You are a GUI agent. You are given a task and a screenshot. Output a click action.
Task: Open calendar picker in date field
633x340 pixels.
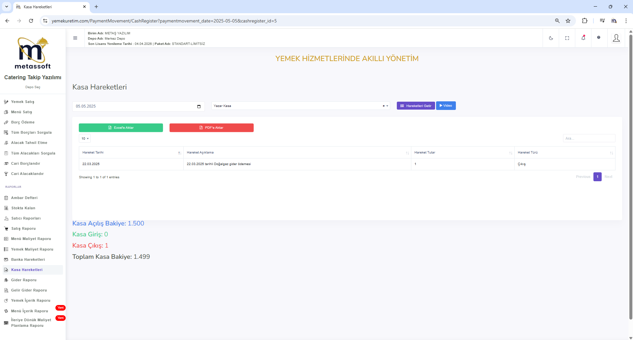[x=199, y=106]
